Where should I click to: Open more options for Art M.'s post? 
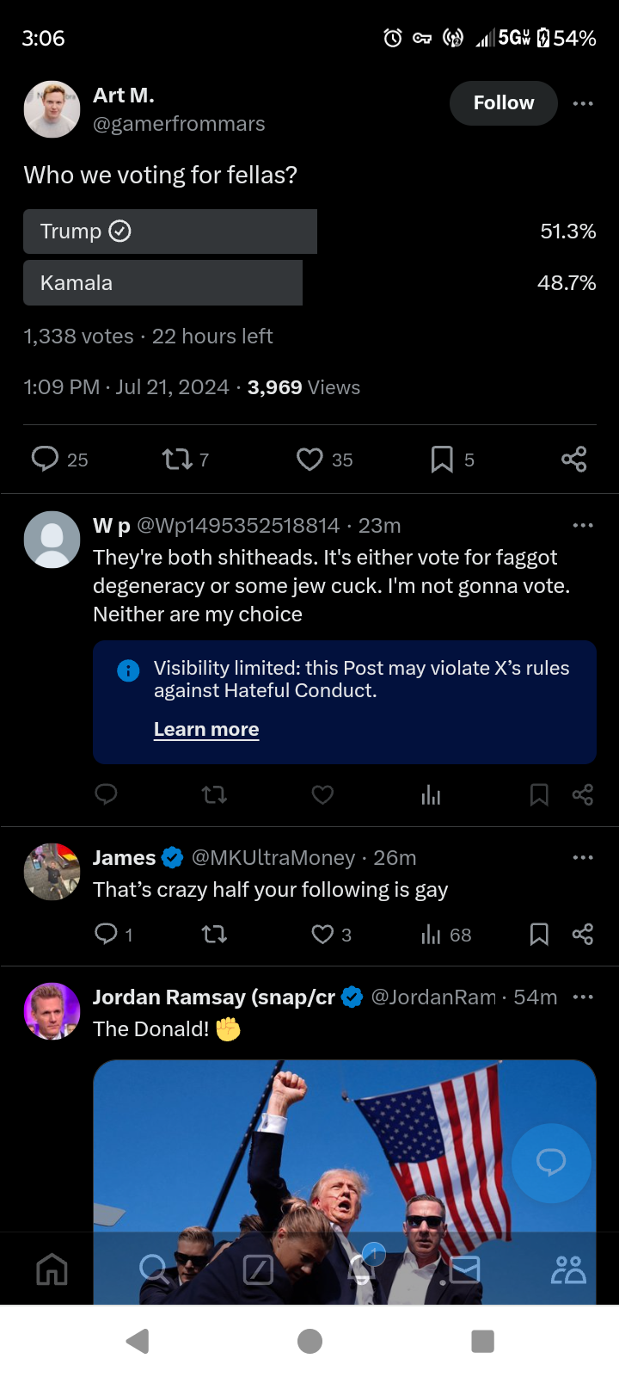click(583, 103)
